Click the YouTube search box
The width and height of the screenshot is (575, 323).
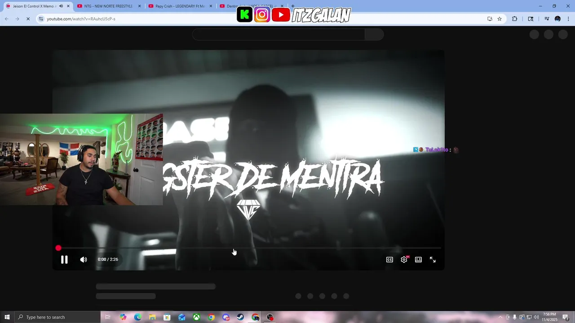tap(279, 35)
